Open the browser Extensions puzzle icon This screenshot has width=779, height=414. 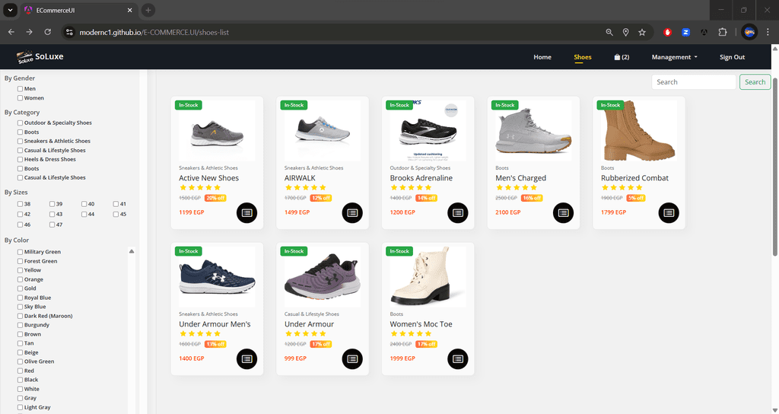[x=723, y=32]
